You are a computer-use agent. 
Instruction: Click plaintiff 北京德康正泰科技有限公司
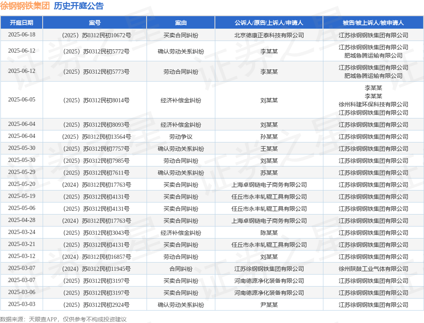point(269,36)
